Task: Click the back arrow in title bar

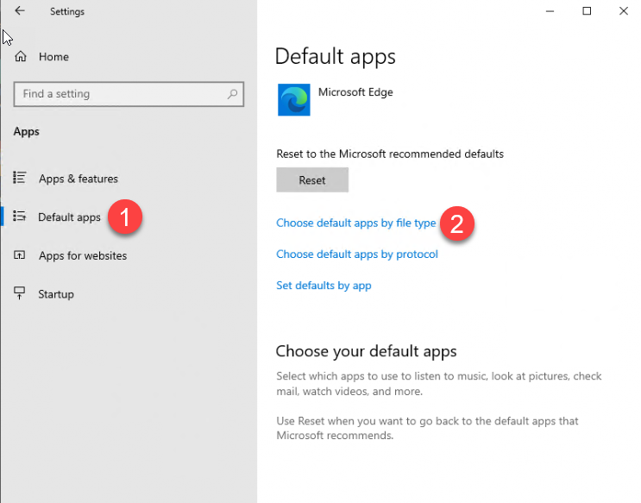Action: tap(20, 11)
